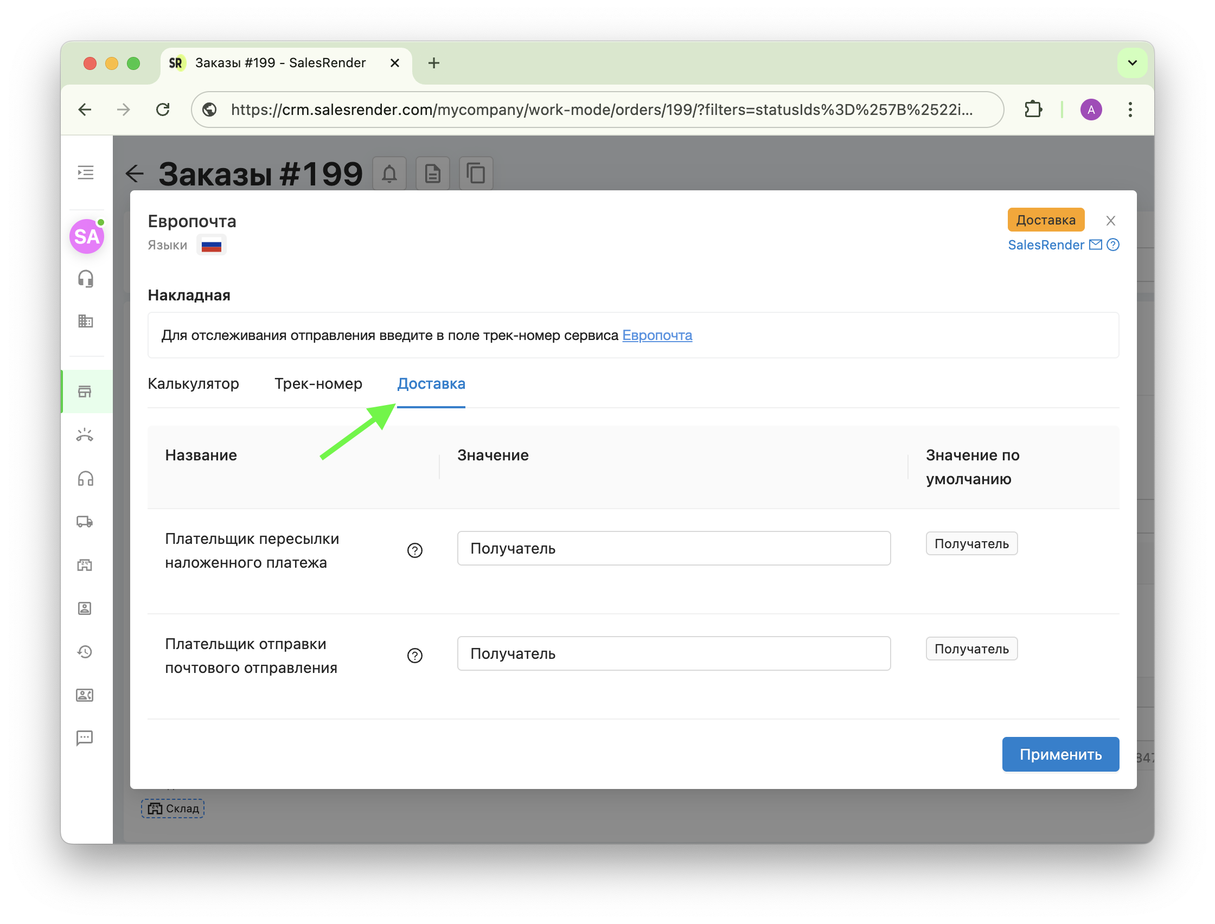Open the chat message icon in sidebar
1215x924 pixels.
tap(85, 737)
